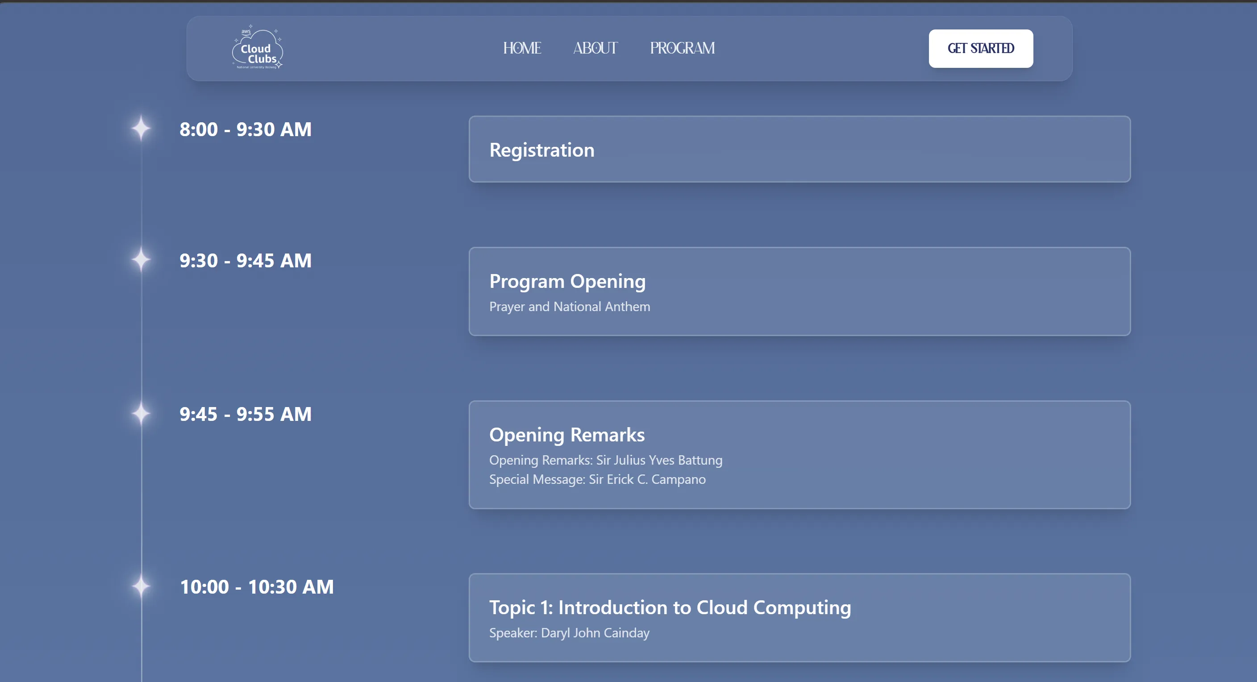
Task: Click the GET STARTED button
Action: coord(981,48)
